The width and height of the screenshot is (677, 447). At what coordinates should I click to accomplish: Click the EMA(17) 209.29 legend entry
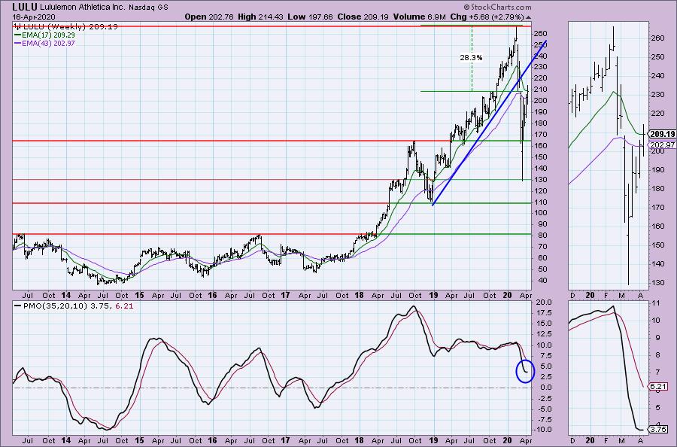pos(48,35)
